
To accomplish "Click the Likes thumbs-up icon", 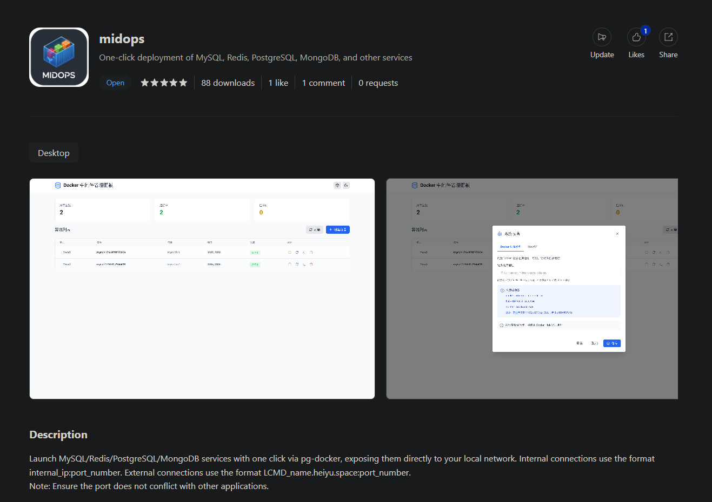I will (636, 37).
